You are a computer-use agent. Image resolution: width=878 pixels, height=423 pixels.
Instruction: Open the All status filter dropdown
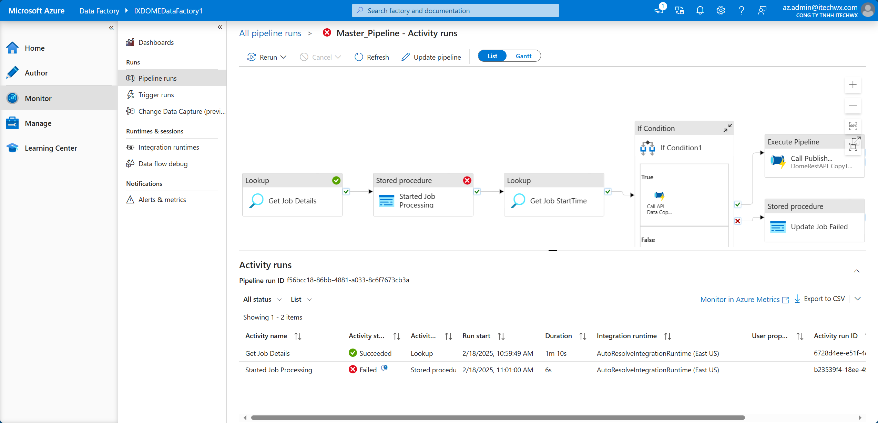tap(263, 299)
